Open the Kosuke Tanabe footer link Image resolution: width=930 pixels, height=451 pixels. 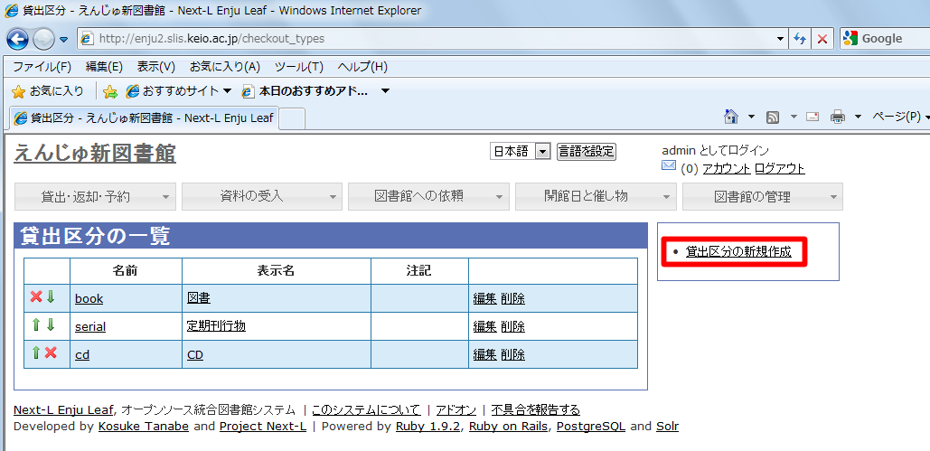click(144, 426)
